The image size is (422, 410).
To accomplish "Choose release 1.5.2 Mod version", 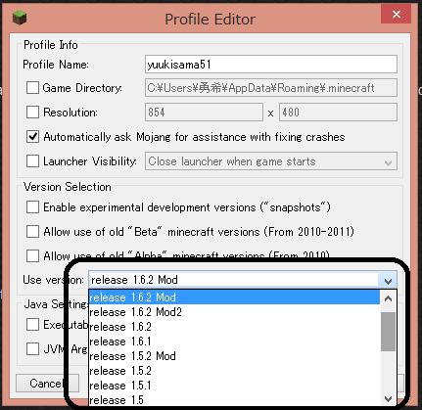I will 234,356.
